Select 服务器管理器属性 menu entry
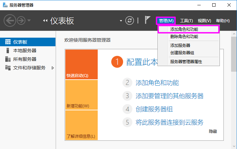 pos(186,61)
